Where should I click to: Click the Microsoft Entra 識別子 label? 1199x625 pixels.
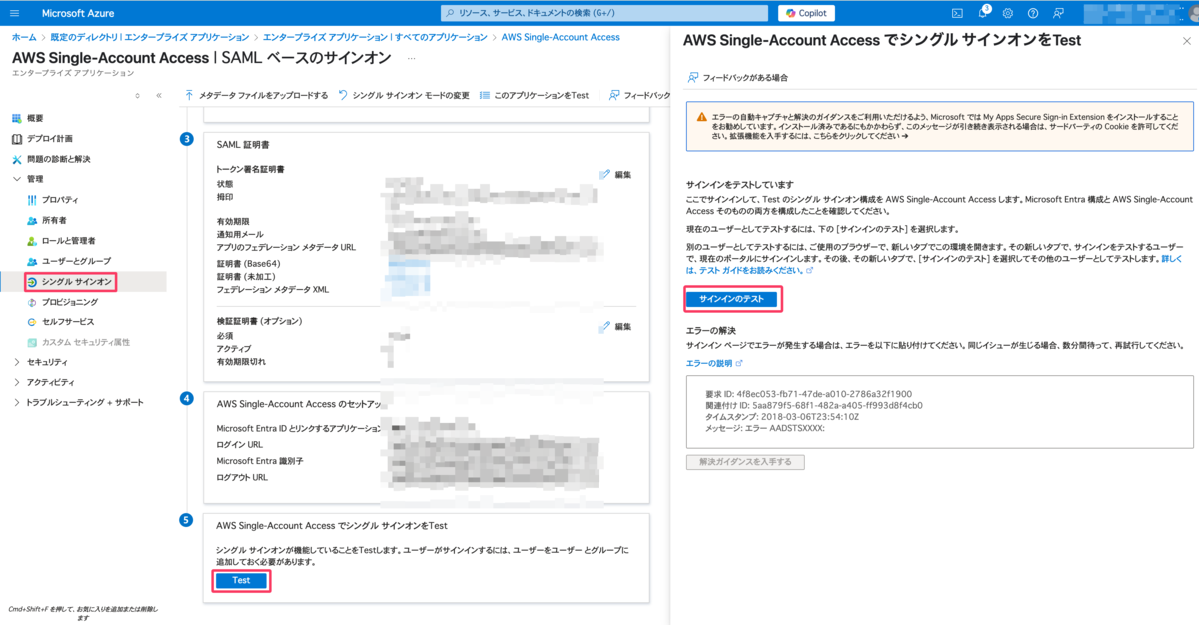[x=262, y=461]
